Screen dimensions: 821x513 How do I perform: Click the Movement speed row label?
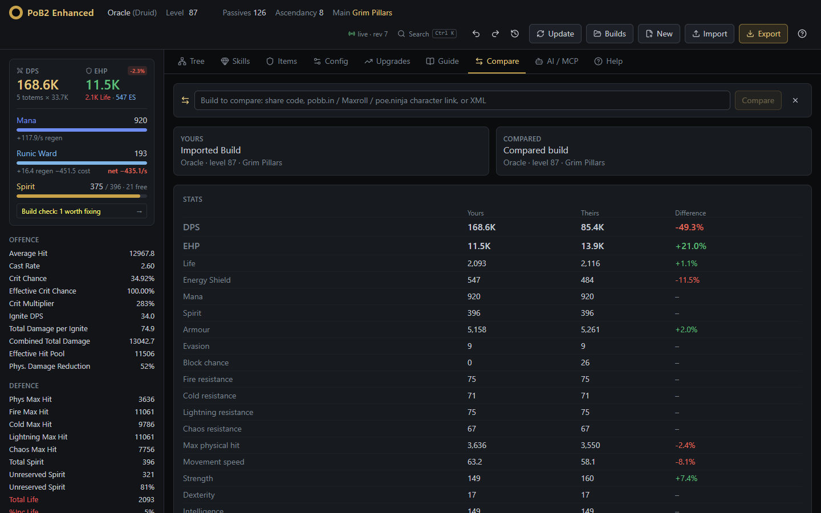tap(213, 462)
